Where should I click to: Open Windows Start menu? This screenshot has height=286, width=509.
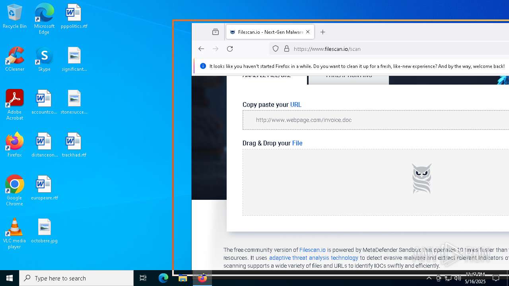click(x=10, y=278)
